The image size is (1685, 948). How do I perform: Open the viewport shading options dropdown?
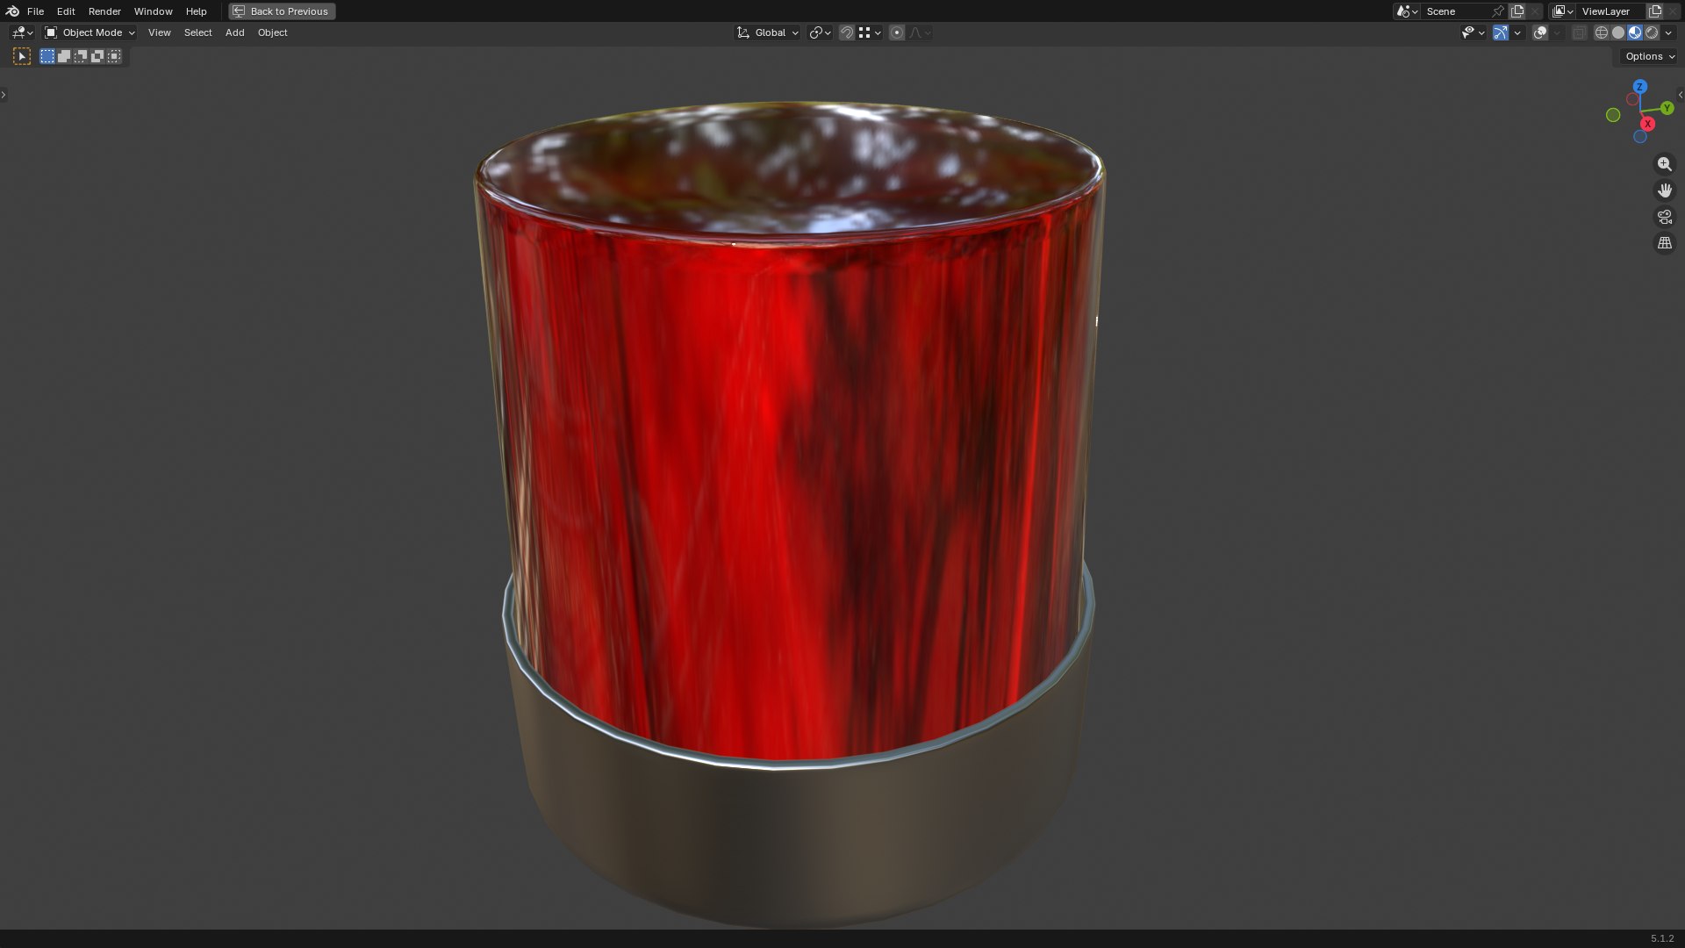(1667, 32)
